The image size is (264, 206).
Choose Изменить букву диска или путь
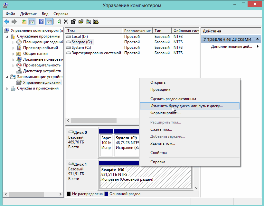click(186, 106)
